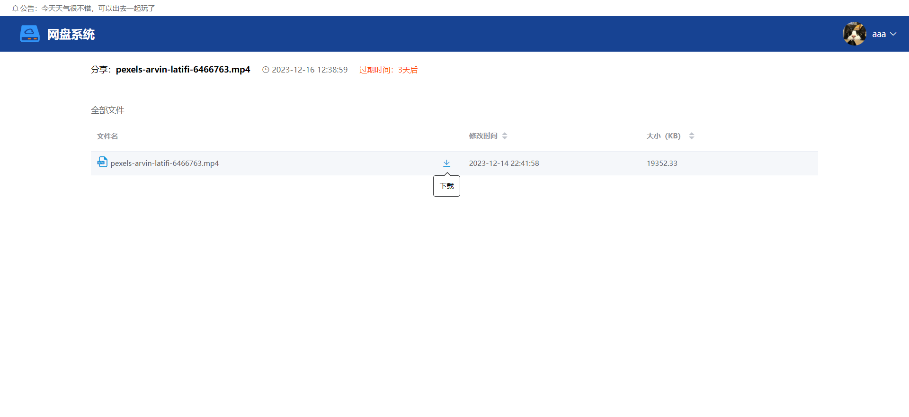Click the 文件名 column header

[x=107, y=136]
